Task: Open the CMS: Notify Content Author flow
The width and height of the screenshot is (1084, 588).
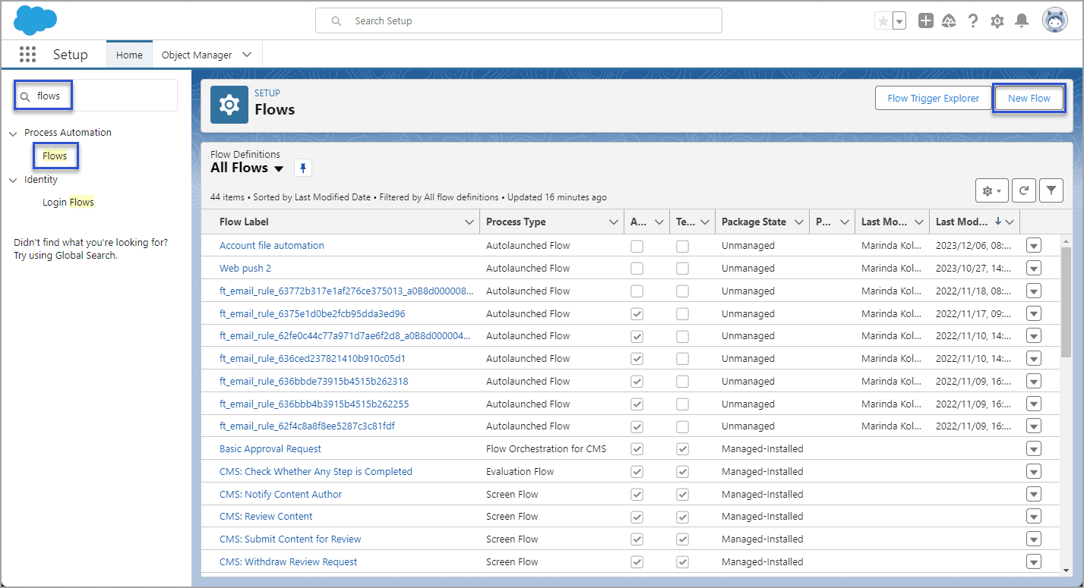Action: click(280, 494)
